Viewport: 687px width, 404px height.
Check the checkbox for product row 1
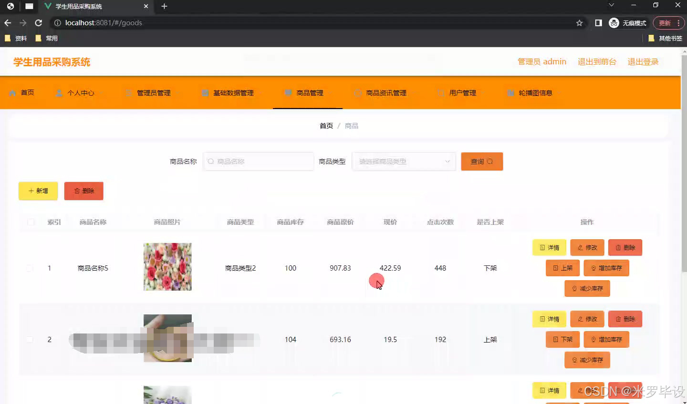(x=30, y=268)
